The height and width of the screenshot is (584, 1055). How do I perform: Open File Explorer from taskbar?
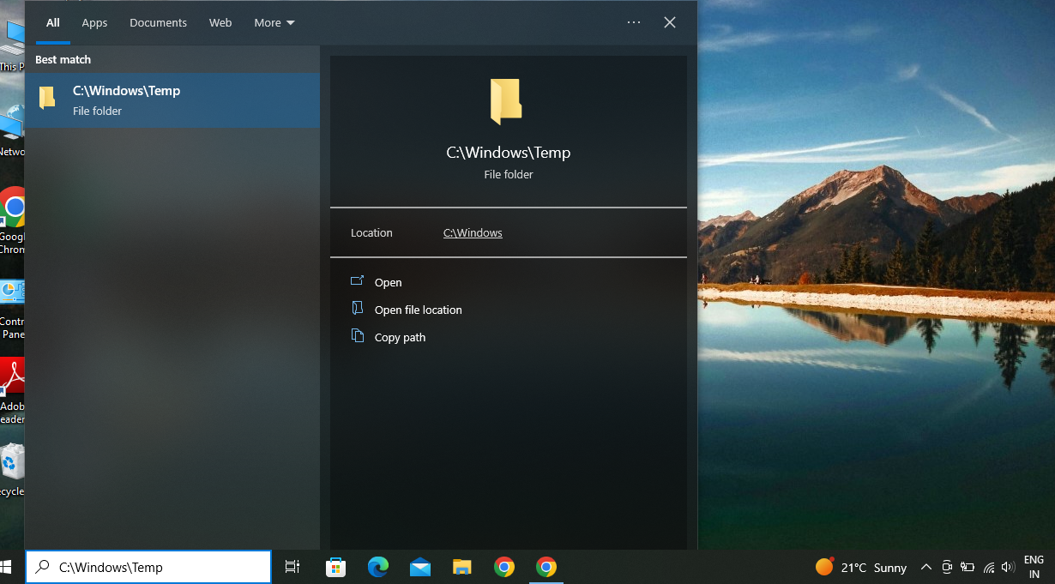pos(462,567)
